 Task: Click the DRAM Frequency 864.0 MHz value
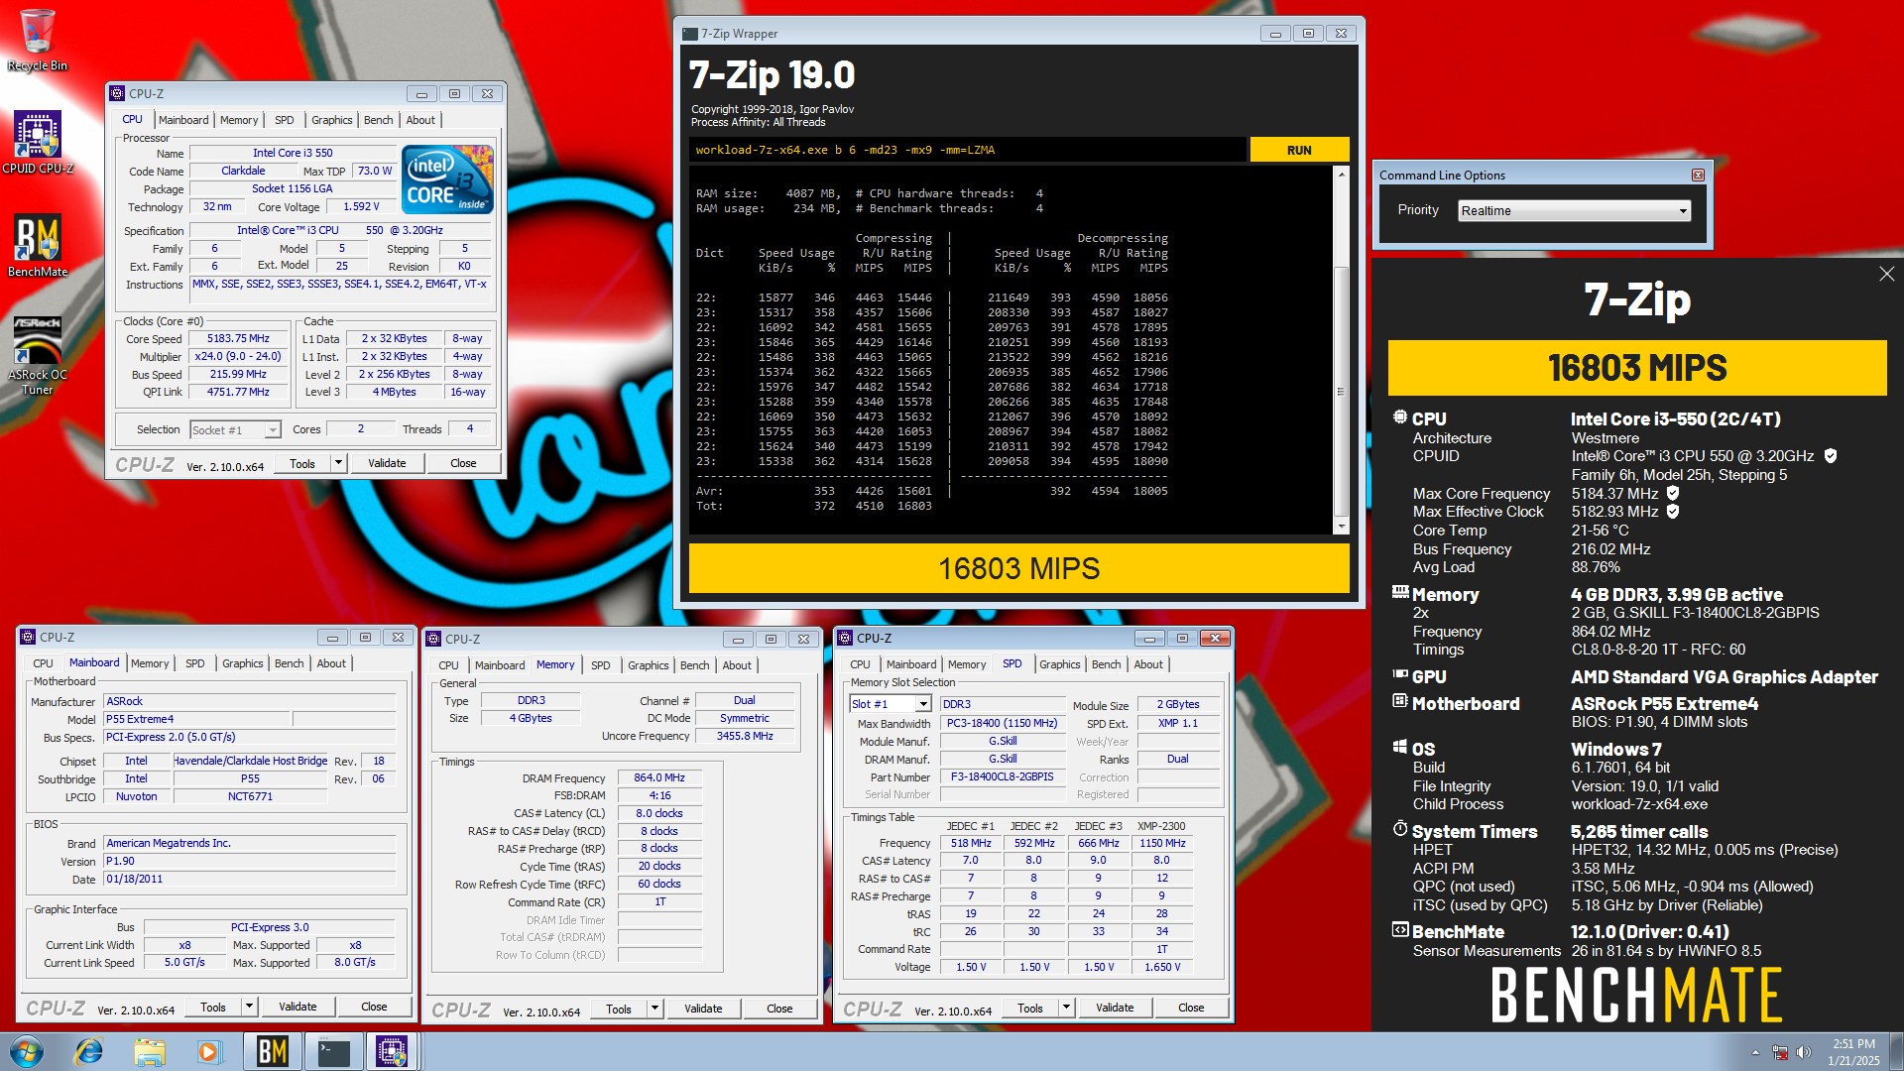tap(659, 777)
